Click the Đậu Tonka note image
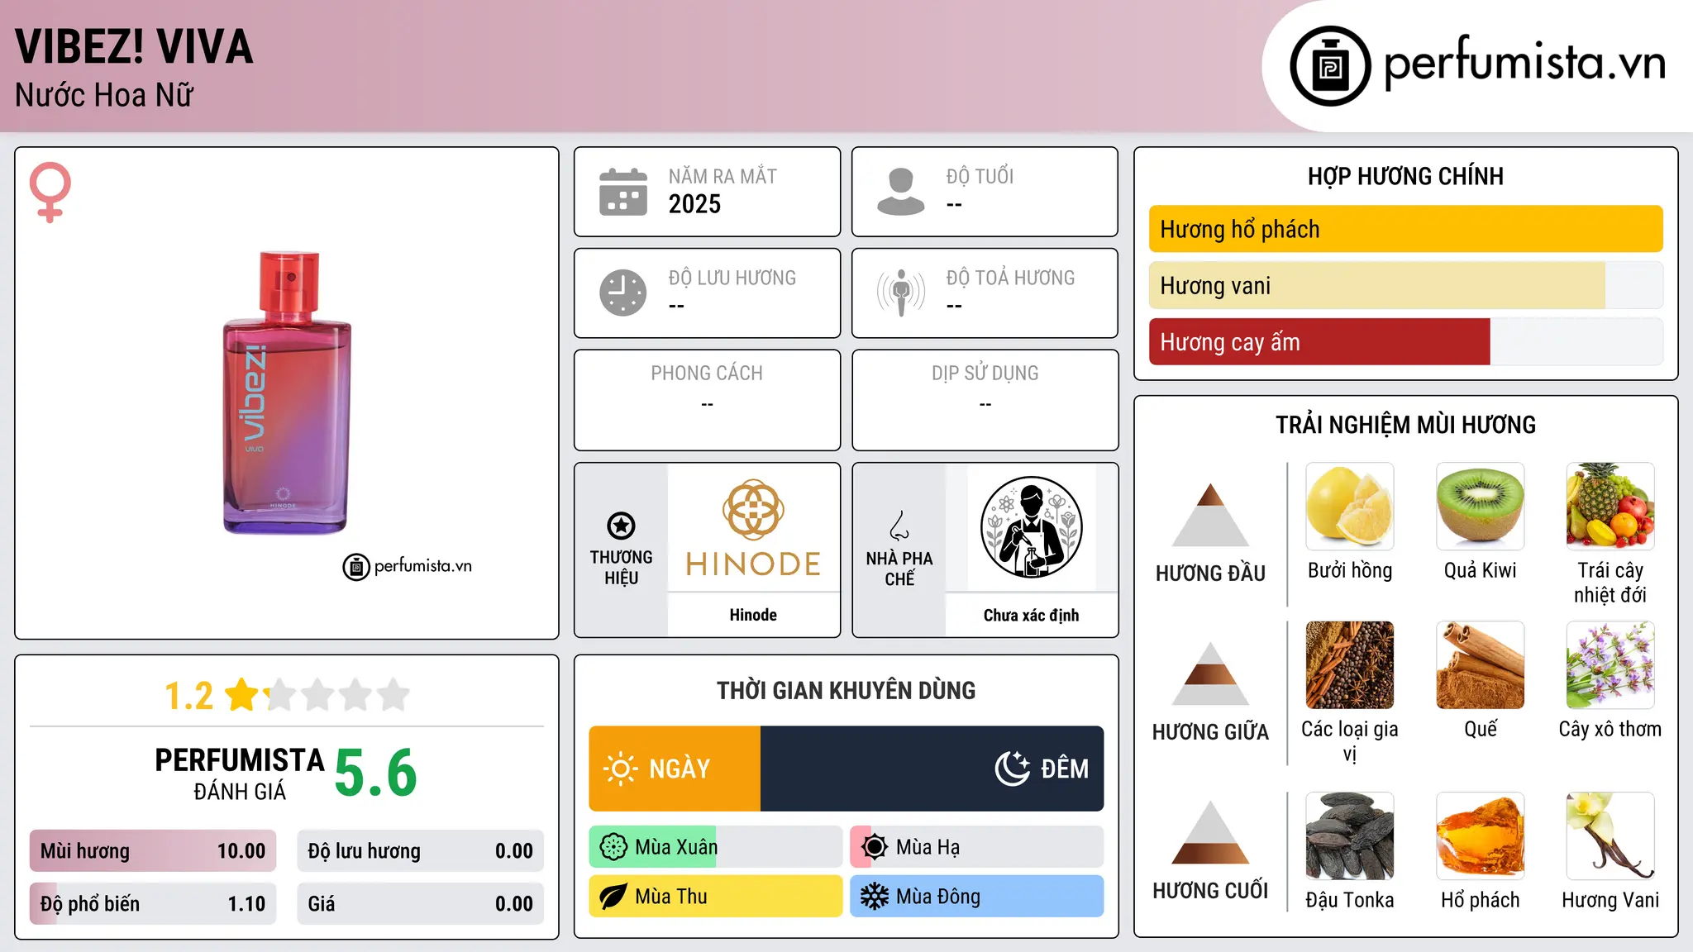Viewport: 1693px width, 952px height. 1350,836
